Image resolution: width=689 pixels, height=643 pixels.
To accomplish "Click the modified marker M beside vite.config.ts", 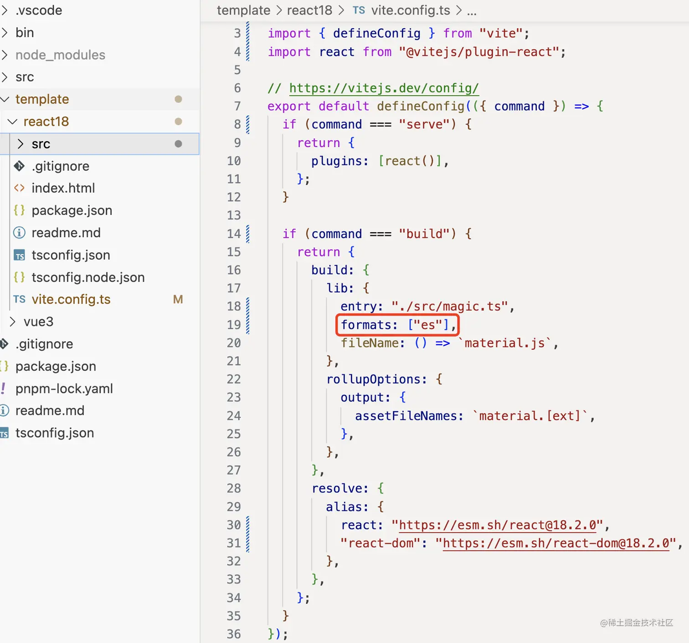I will tap(178, 299).
